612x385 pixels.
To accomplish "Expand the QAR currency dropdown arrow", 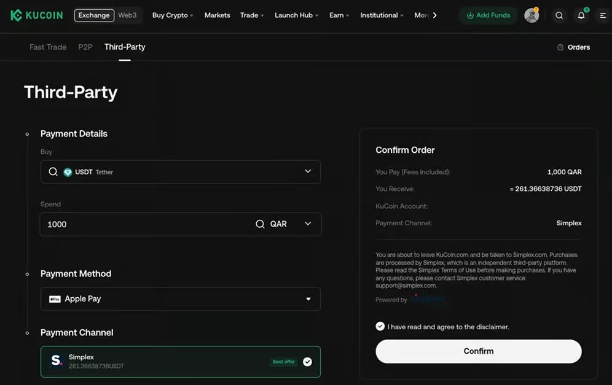I will (x=308, y=224).
